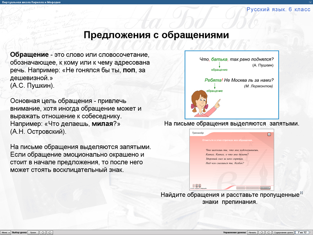Click «Начало» to restart the lesson
Image resolution: width=313 pixels, height=235 pixels.
tap(253, 232)
